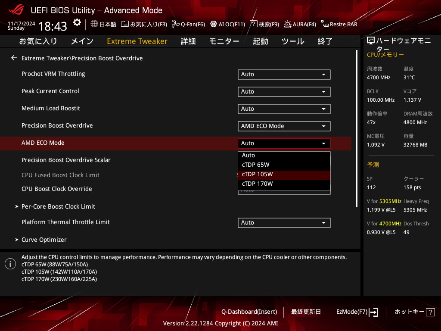
Task: Click 158 pts cooler score
Action: [x=412, y=187]
